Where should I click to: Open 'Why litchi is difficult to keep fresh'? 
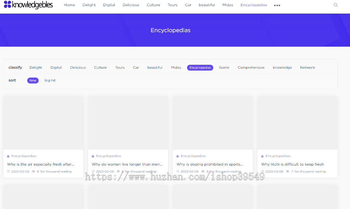292,164
